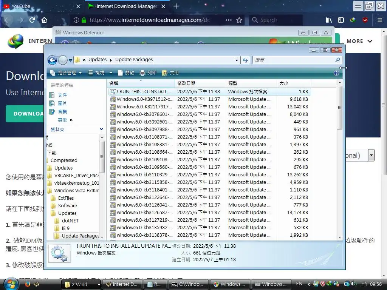Launch Firefox from quick launch

pyautogui.click(x=27, y=284)
